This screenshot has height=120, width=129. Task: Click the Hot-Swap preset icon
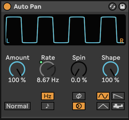pos(112,7)
